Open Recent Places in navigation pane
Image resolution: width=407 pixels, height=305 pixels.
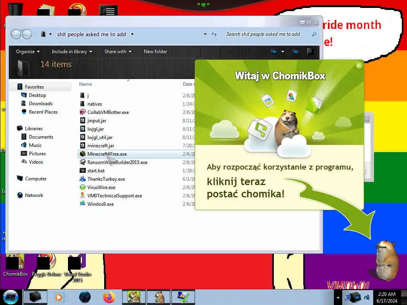[x=43, y=112]
